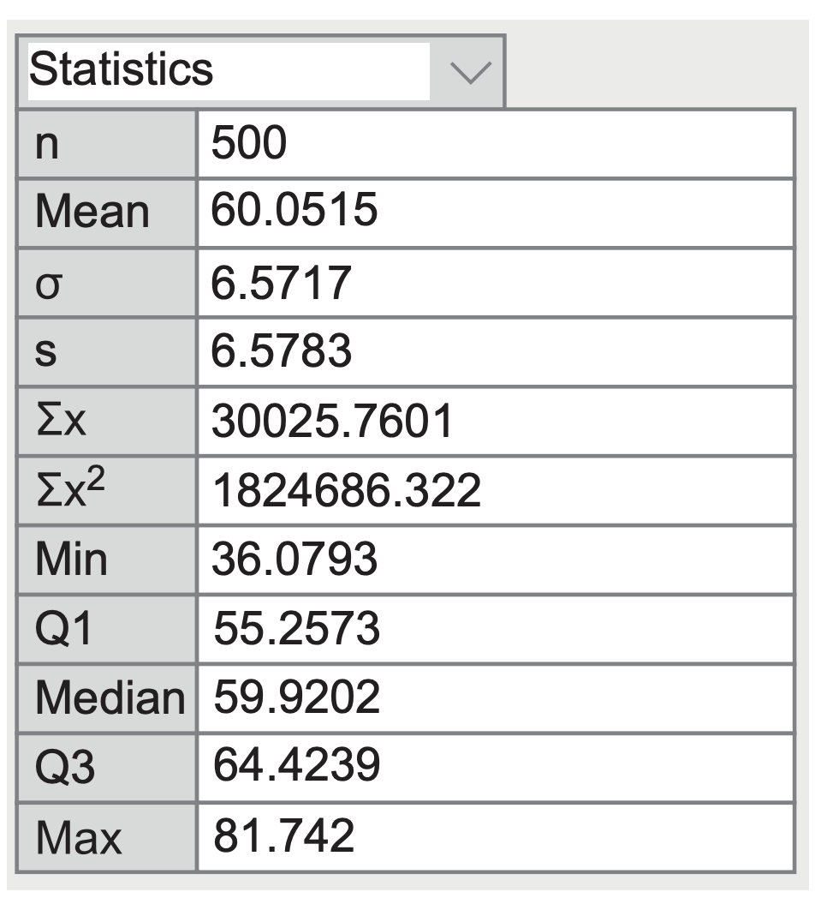Screen dimensions: 815x910
Task: Select the n value 500 cell
Action: [497, 143]
